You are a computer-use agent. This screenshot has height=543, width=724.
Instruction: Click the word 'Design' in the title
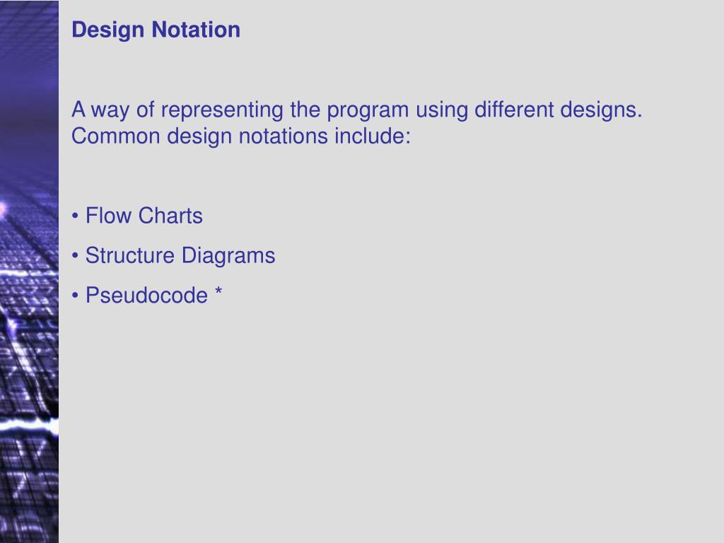(x=108, y=31)
